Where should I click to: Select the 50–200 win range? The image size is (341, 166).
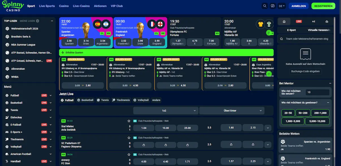click(x=303, y=113)
